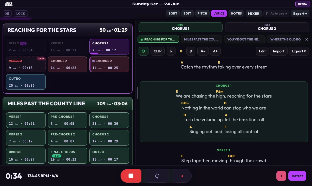Transpose down with the flat symbol
Screen dimensions: 312x186
(x=171, y=51)
